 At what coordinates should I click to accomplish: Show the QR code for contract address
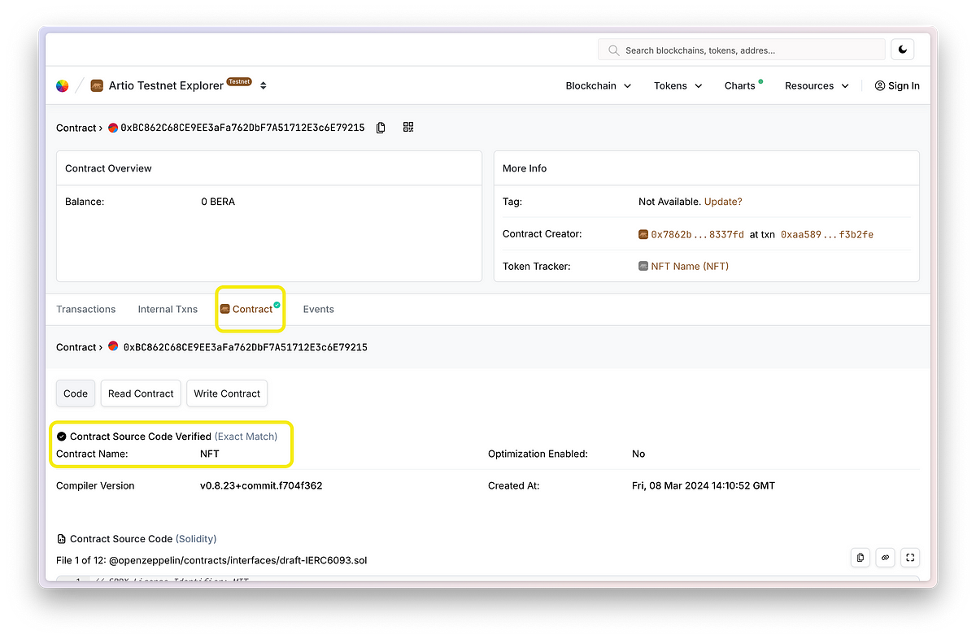tap(408, 127)
